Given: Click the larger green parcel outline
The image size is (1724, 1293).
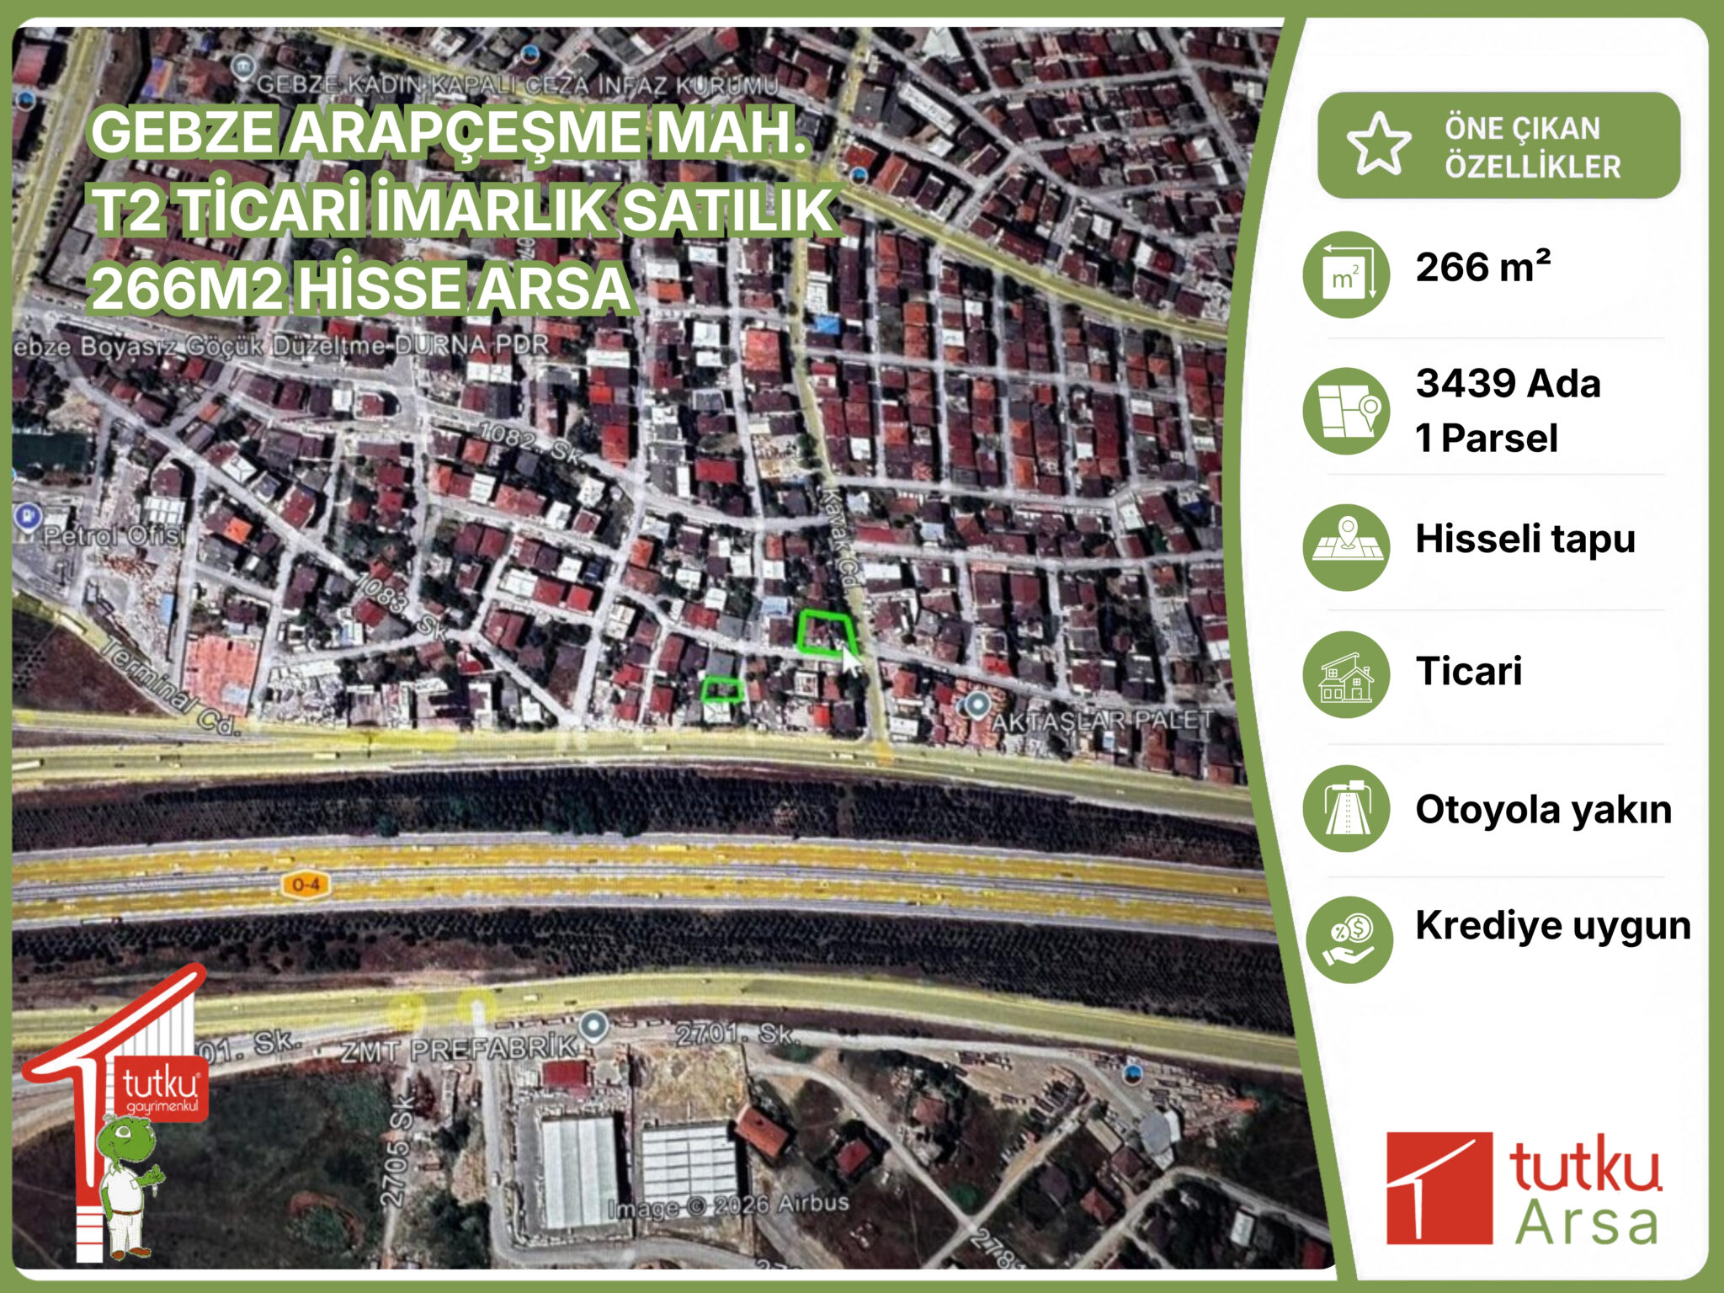Looking at the screenshot, I should click(x=827, y=633).
